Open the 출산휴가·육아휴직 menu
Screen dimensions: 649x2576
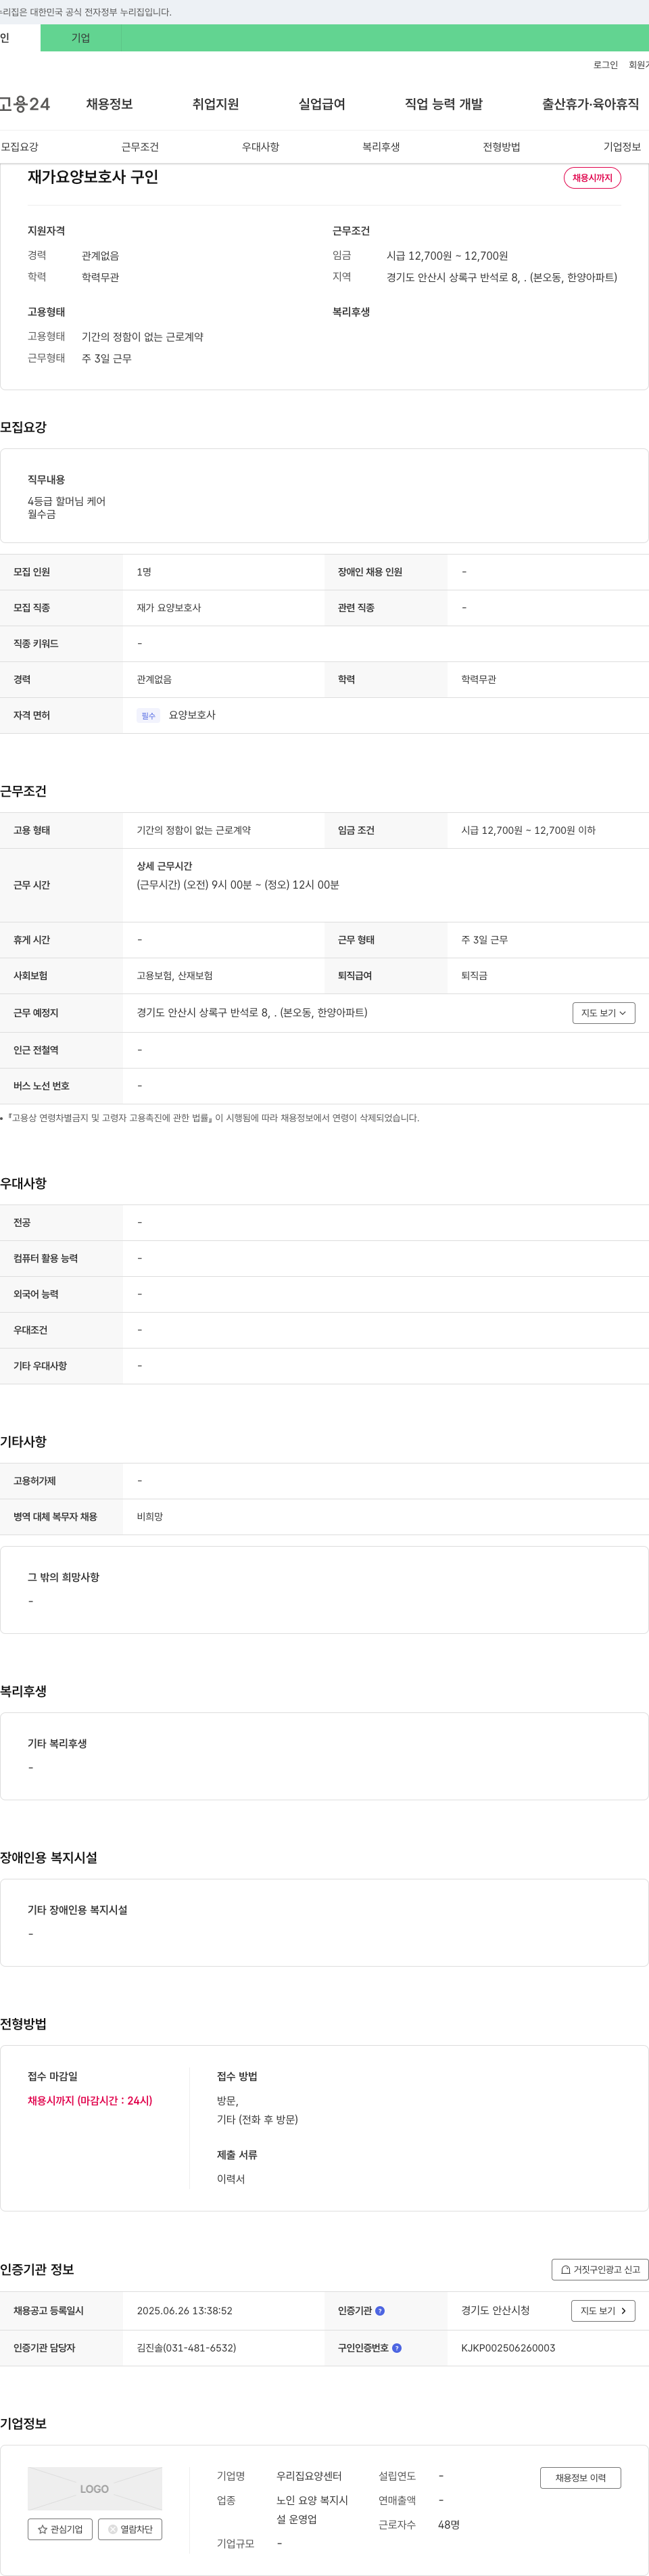pyautogui.click(x=591, y=104)
